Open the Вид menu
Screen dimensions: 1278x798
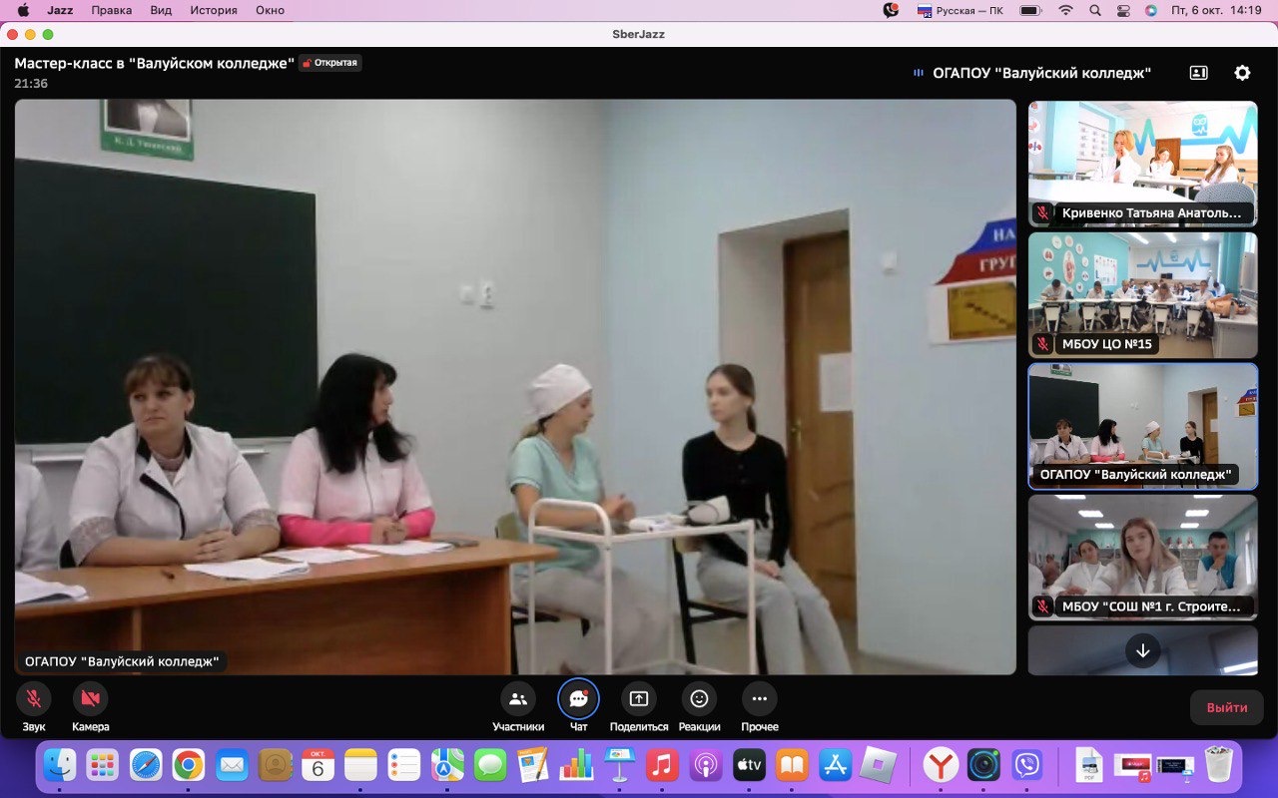(161, 10)
